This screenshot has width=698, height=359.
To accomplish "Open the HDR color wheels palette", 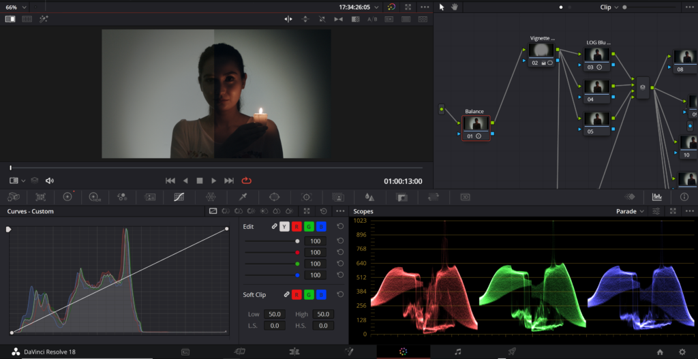I will (x=94, y=197).
